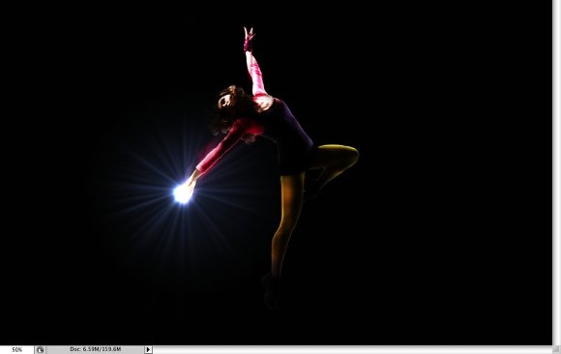Click the Doc: 6.59M/159.6M status readout
The width and height of the screenshot is (561, 354).
[x=95, y=349]
